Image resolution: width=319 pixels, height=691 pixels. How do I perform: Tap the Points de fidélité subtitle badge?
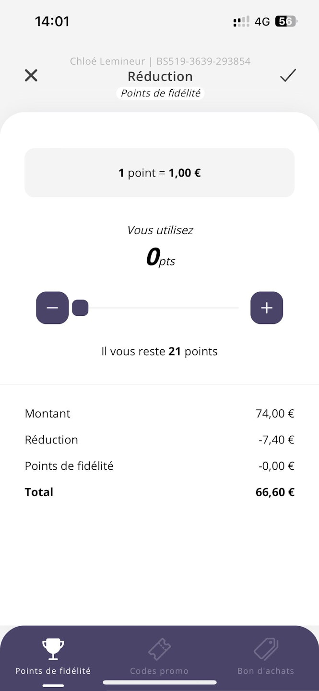pyautogui.click(x=160, y=93)
